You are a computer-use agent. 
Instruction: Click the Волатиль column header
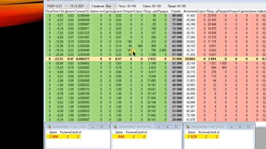pos(190,11)
